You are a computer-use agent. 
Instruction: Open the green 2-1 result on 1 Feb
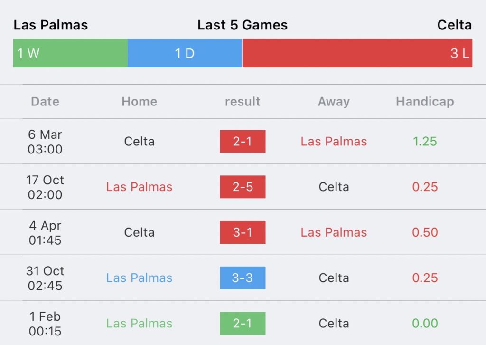tap(243, 323)
